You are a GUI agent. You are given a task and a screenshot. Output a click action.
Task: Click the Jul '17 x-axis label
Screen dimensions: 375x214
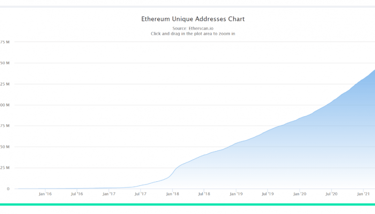(141, 193)
